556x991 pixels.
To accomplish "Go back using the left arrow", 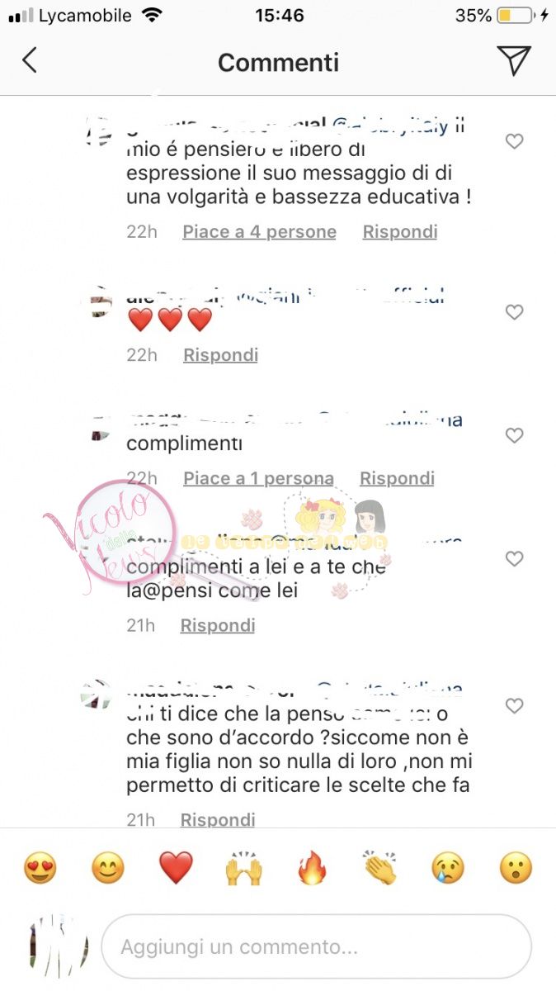I will (x=30, y=60).
